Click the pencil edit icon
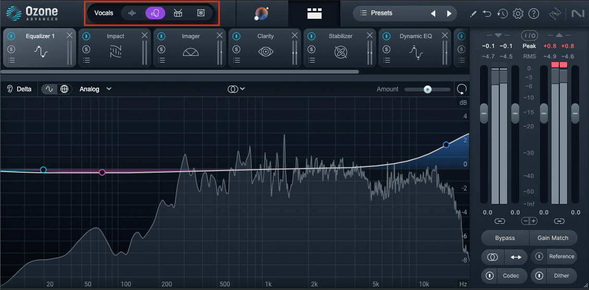Screen dimensions: 589x290 (x=473, y=14)
